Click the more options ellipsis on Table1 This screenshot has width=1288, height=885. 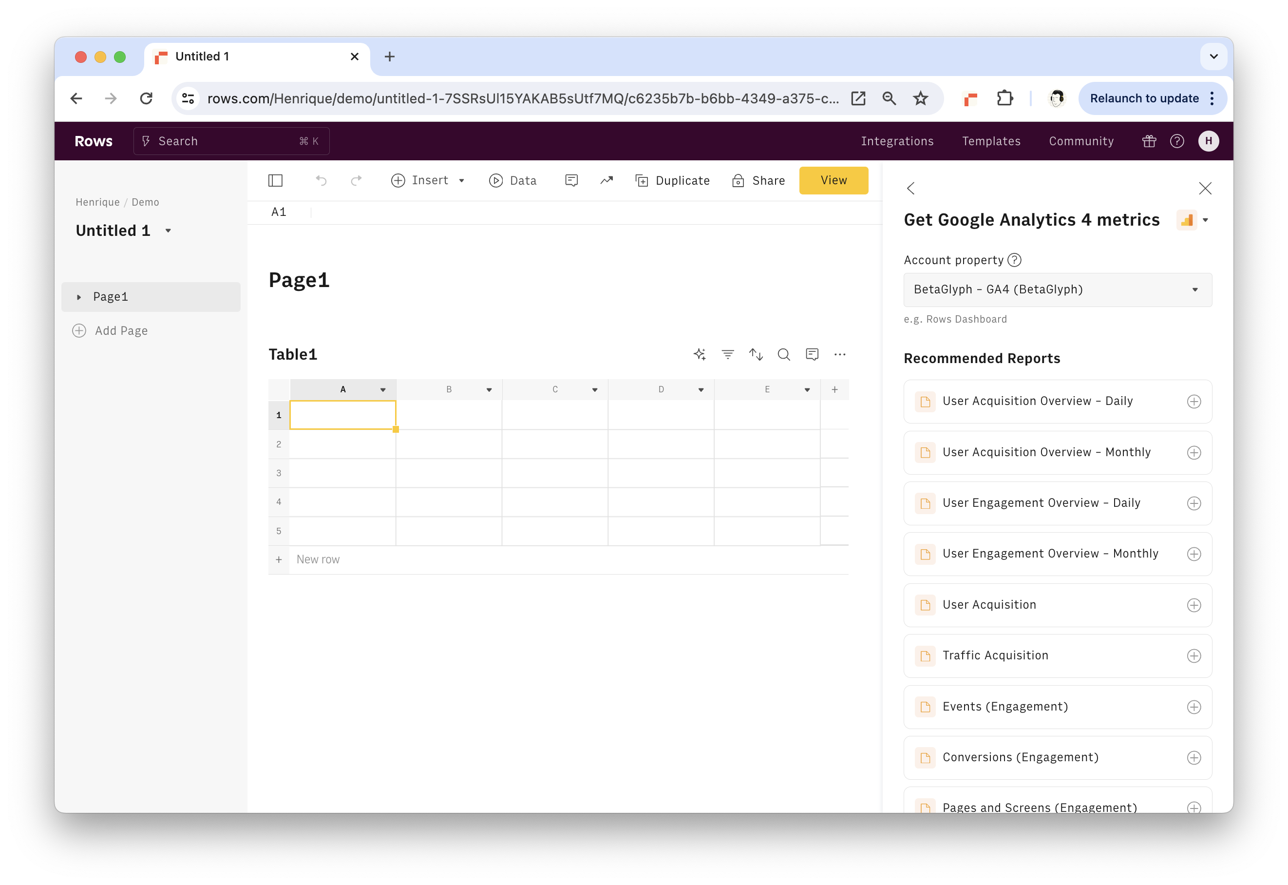[840, 353]
